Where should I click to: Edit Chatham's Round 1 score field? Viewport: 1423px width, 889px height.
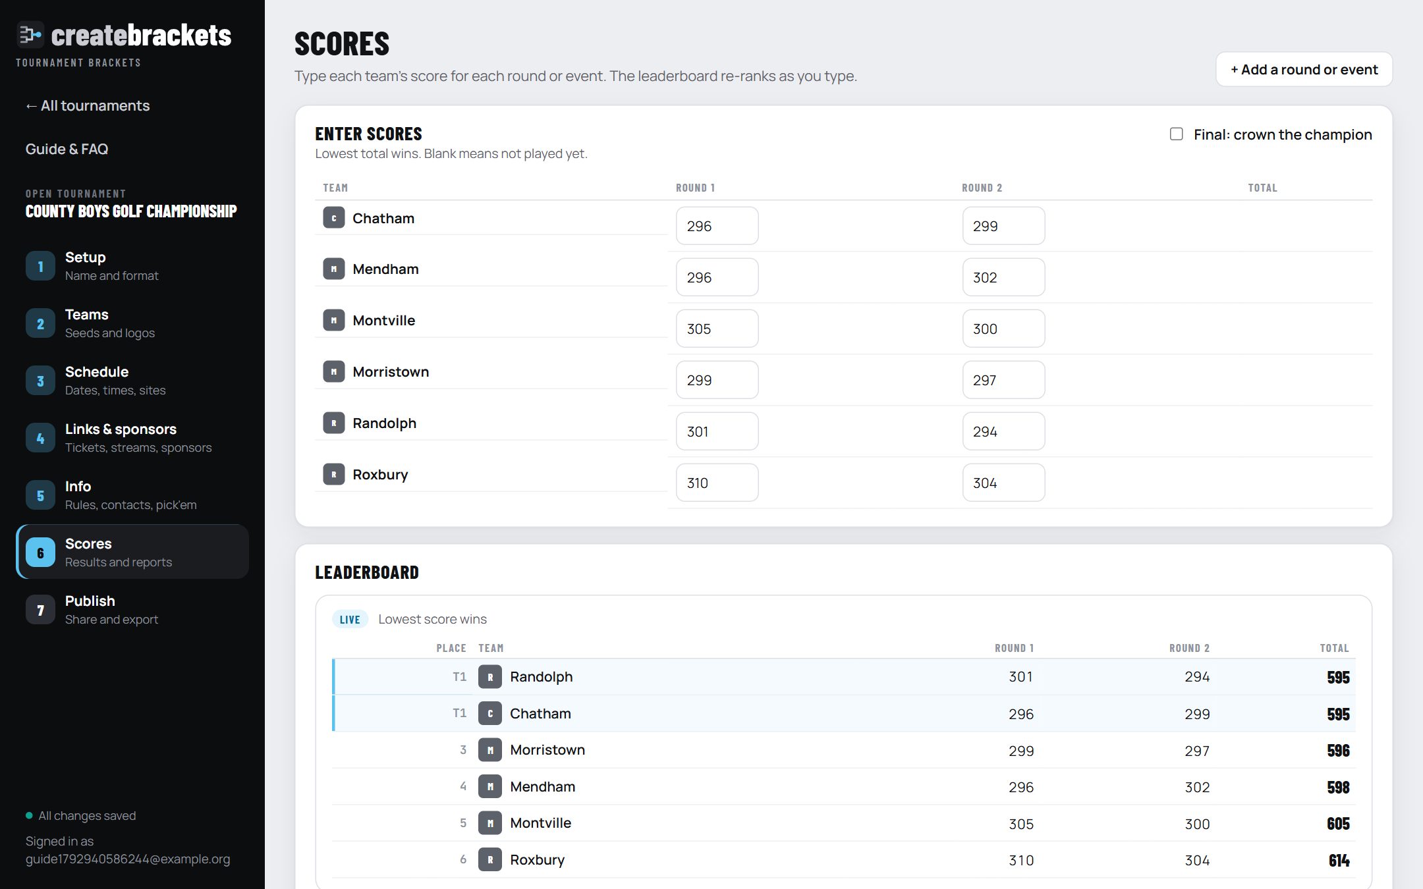pyautogui.click(x=717, y=226)
